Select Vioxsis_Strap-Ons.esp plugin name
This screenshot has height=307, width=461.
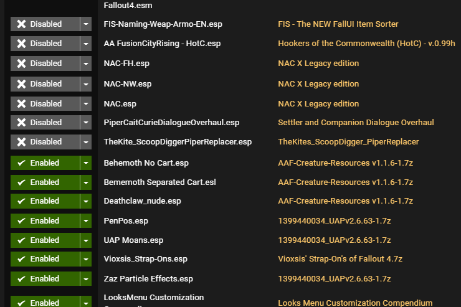(x=146, y=259)
